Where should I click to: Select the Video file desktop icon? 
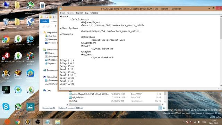pyautogui.click(x=42, y=7)
